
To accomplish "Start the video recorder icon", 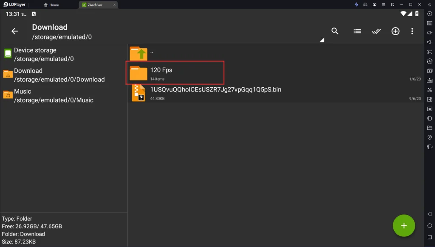I will pyautogui.click(x=430, y=99).
